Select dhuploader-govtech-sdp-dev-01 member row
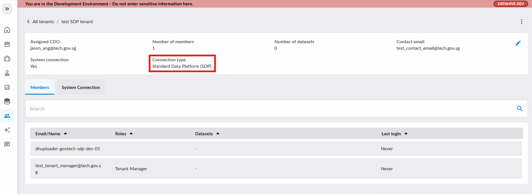This screenshot has width=532, height=194. (276, 149)
